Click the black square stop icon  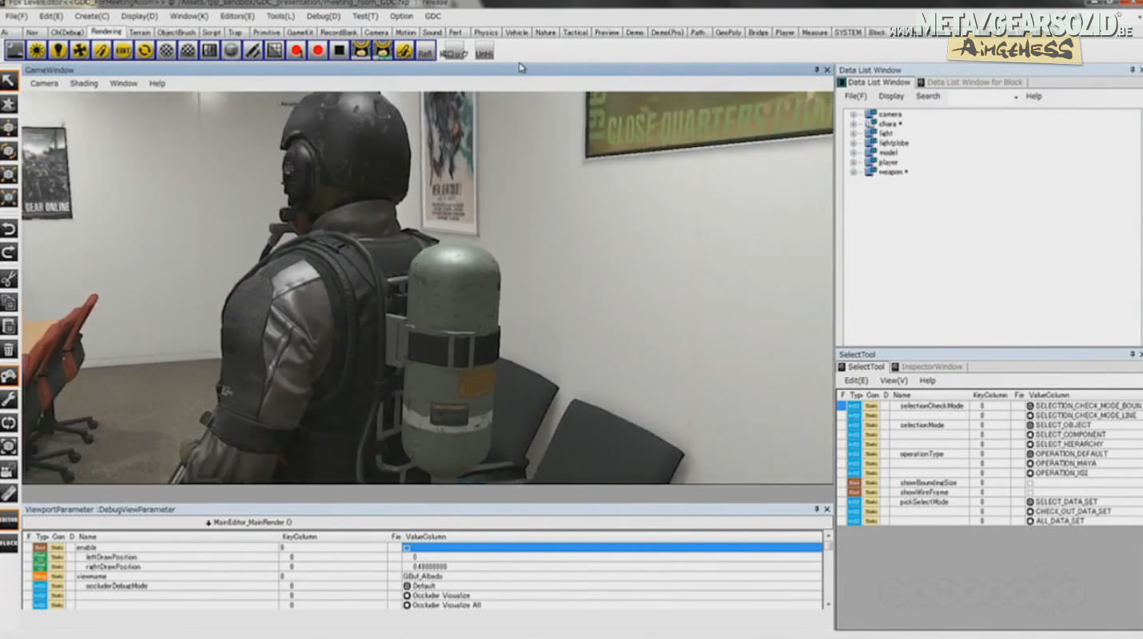pyautogui.click(x=340, y=50)
